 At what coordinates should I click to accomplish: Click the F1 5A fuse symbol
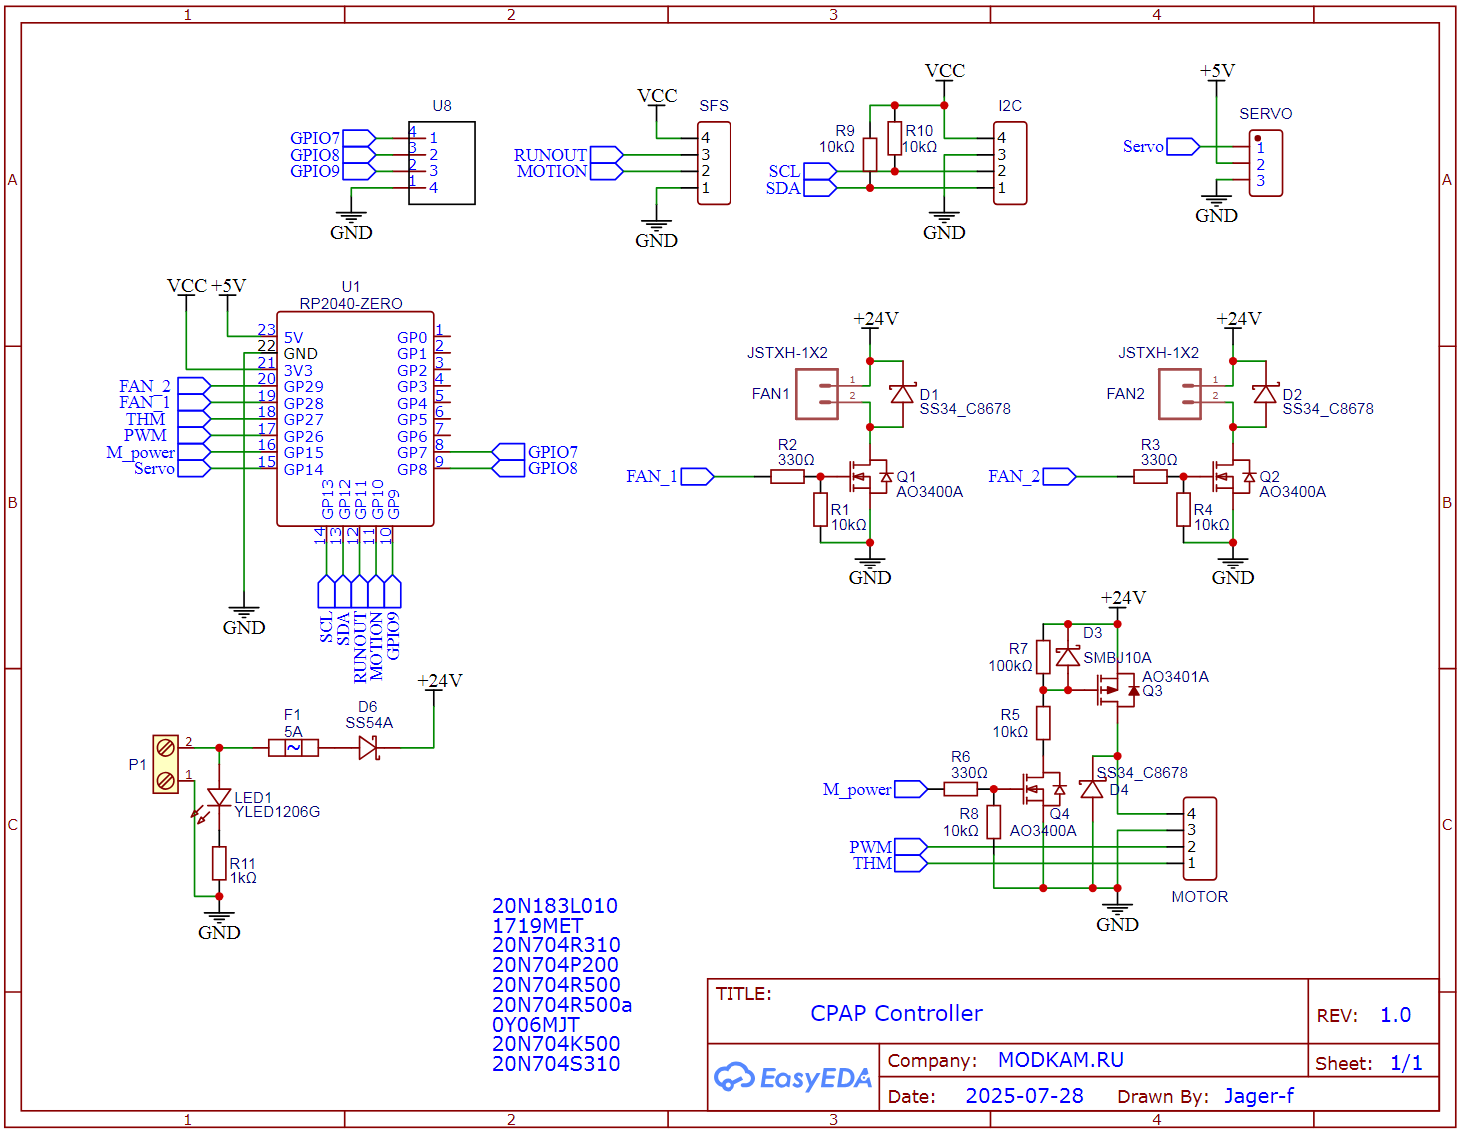point(293,747)
